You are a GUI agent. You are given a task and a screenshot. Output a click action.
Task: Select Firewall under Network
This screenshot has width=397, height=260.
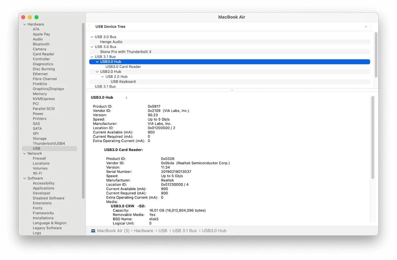pyautogui.click(x=39, y=159)
